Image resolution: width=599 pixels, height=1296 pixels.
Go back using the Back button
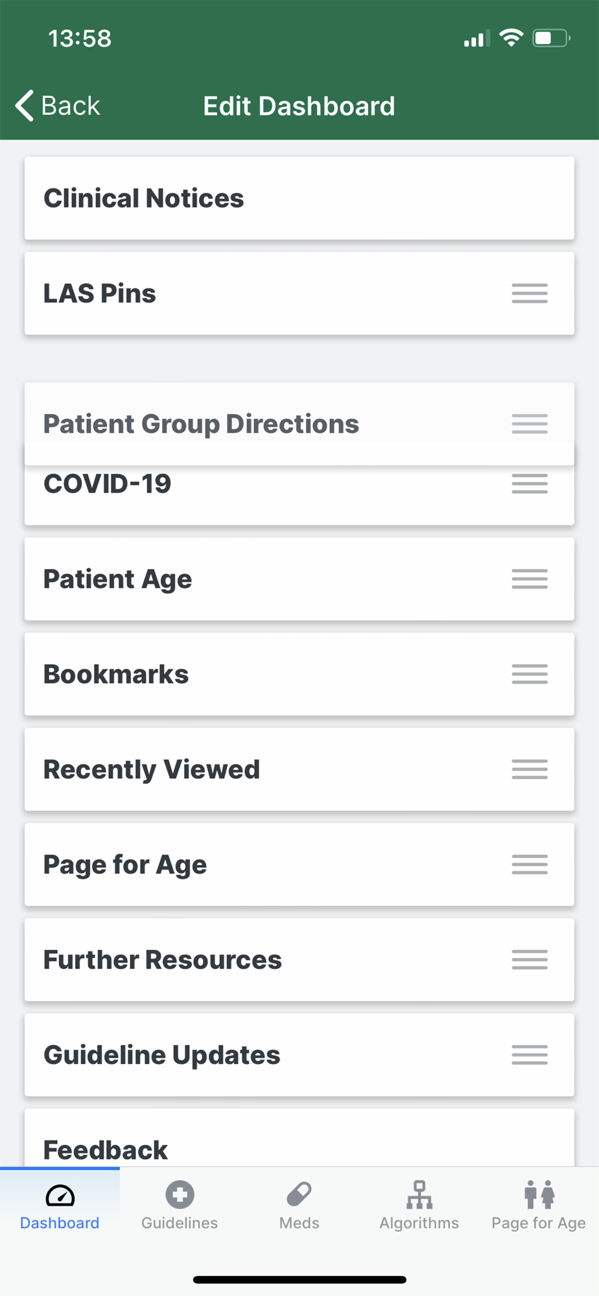pos(58,106)
